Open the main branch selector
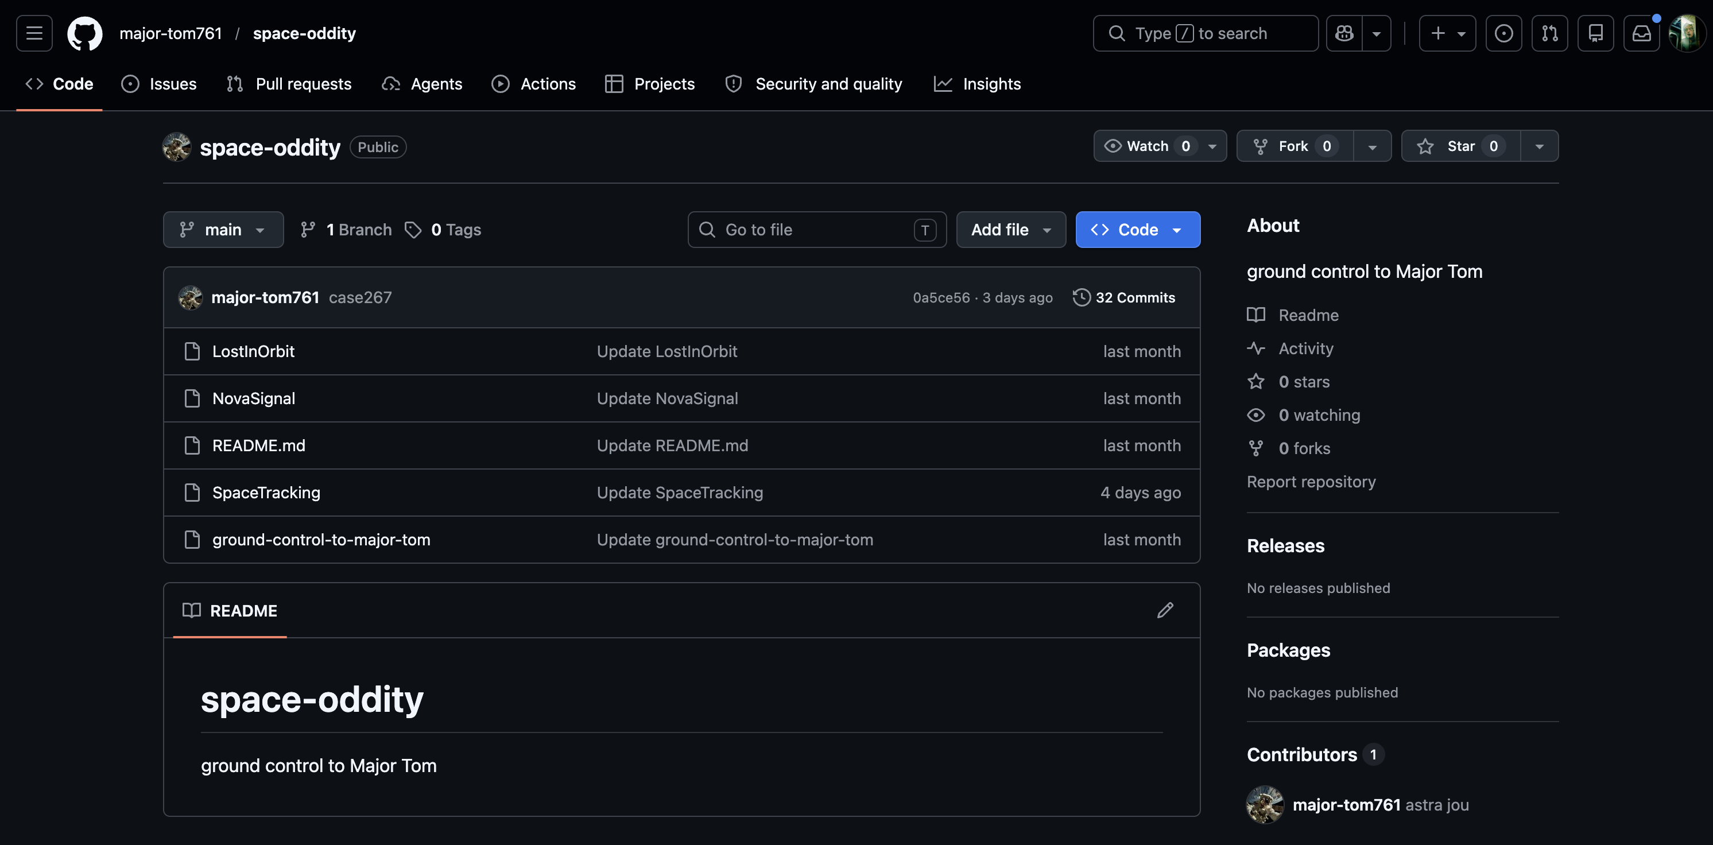The width and height of the screenshot is (1713, 845). [x=223, y=230]
